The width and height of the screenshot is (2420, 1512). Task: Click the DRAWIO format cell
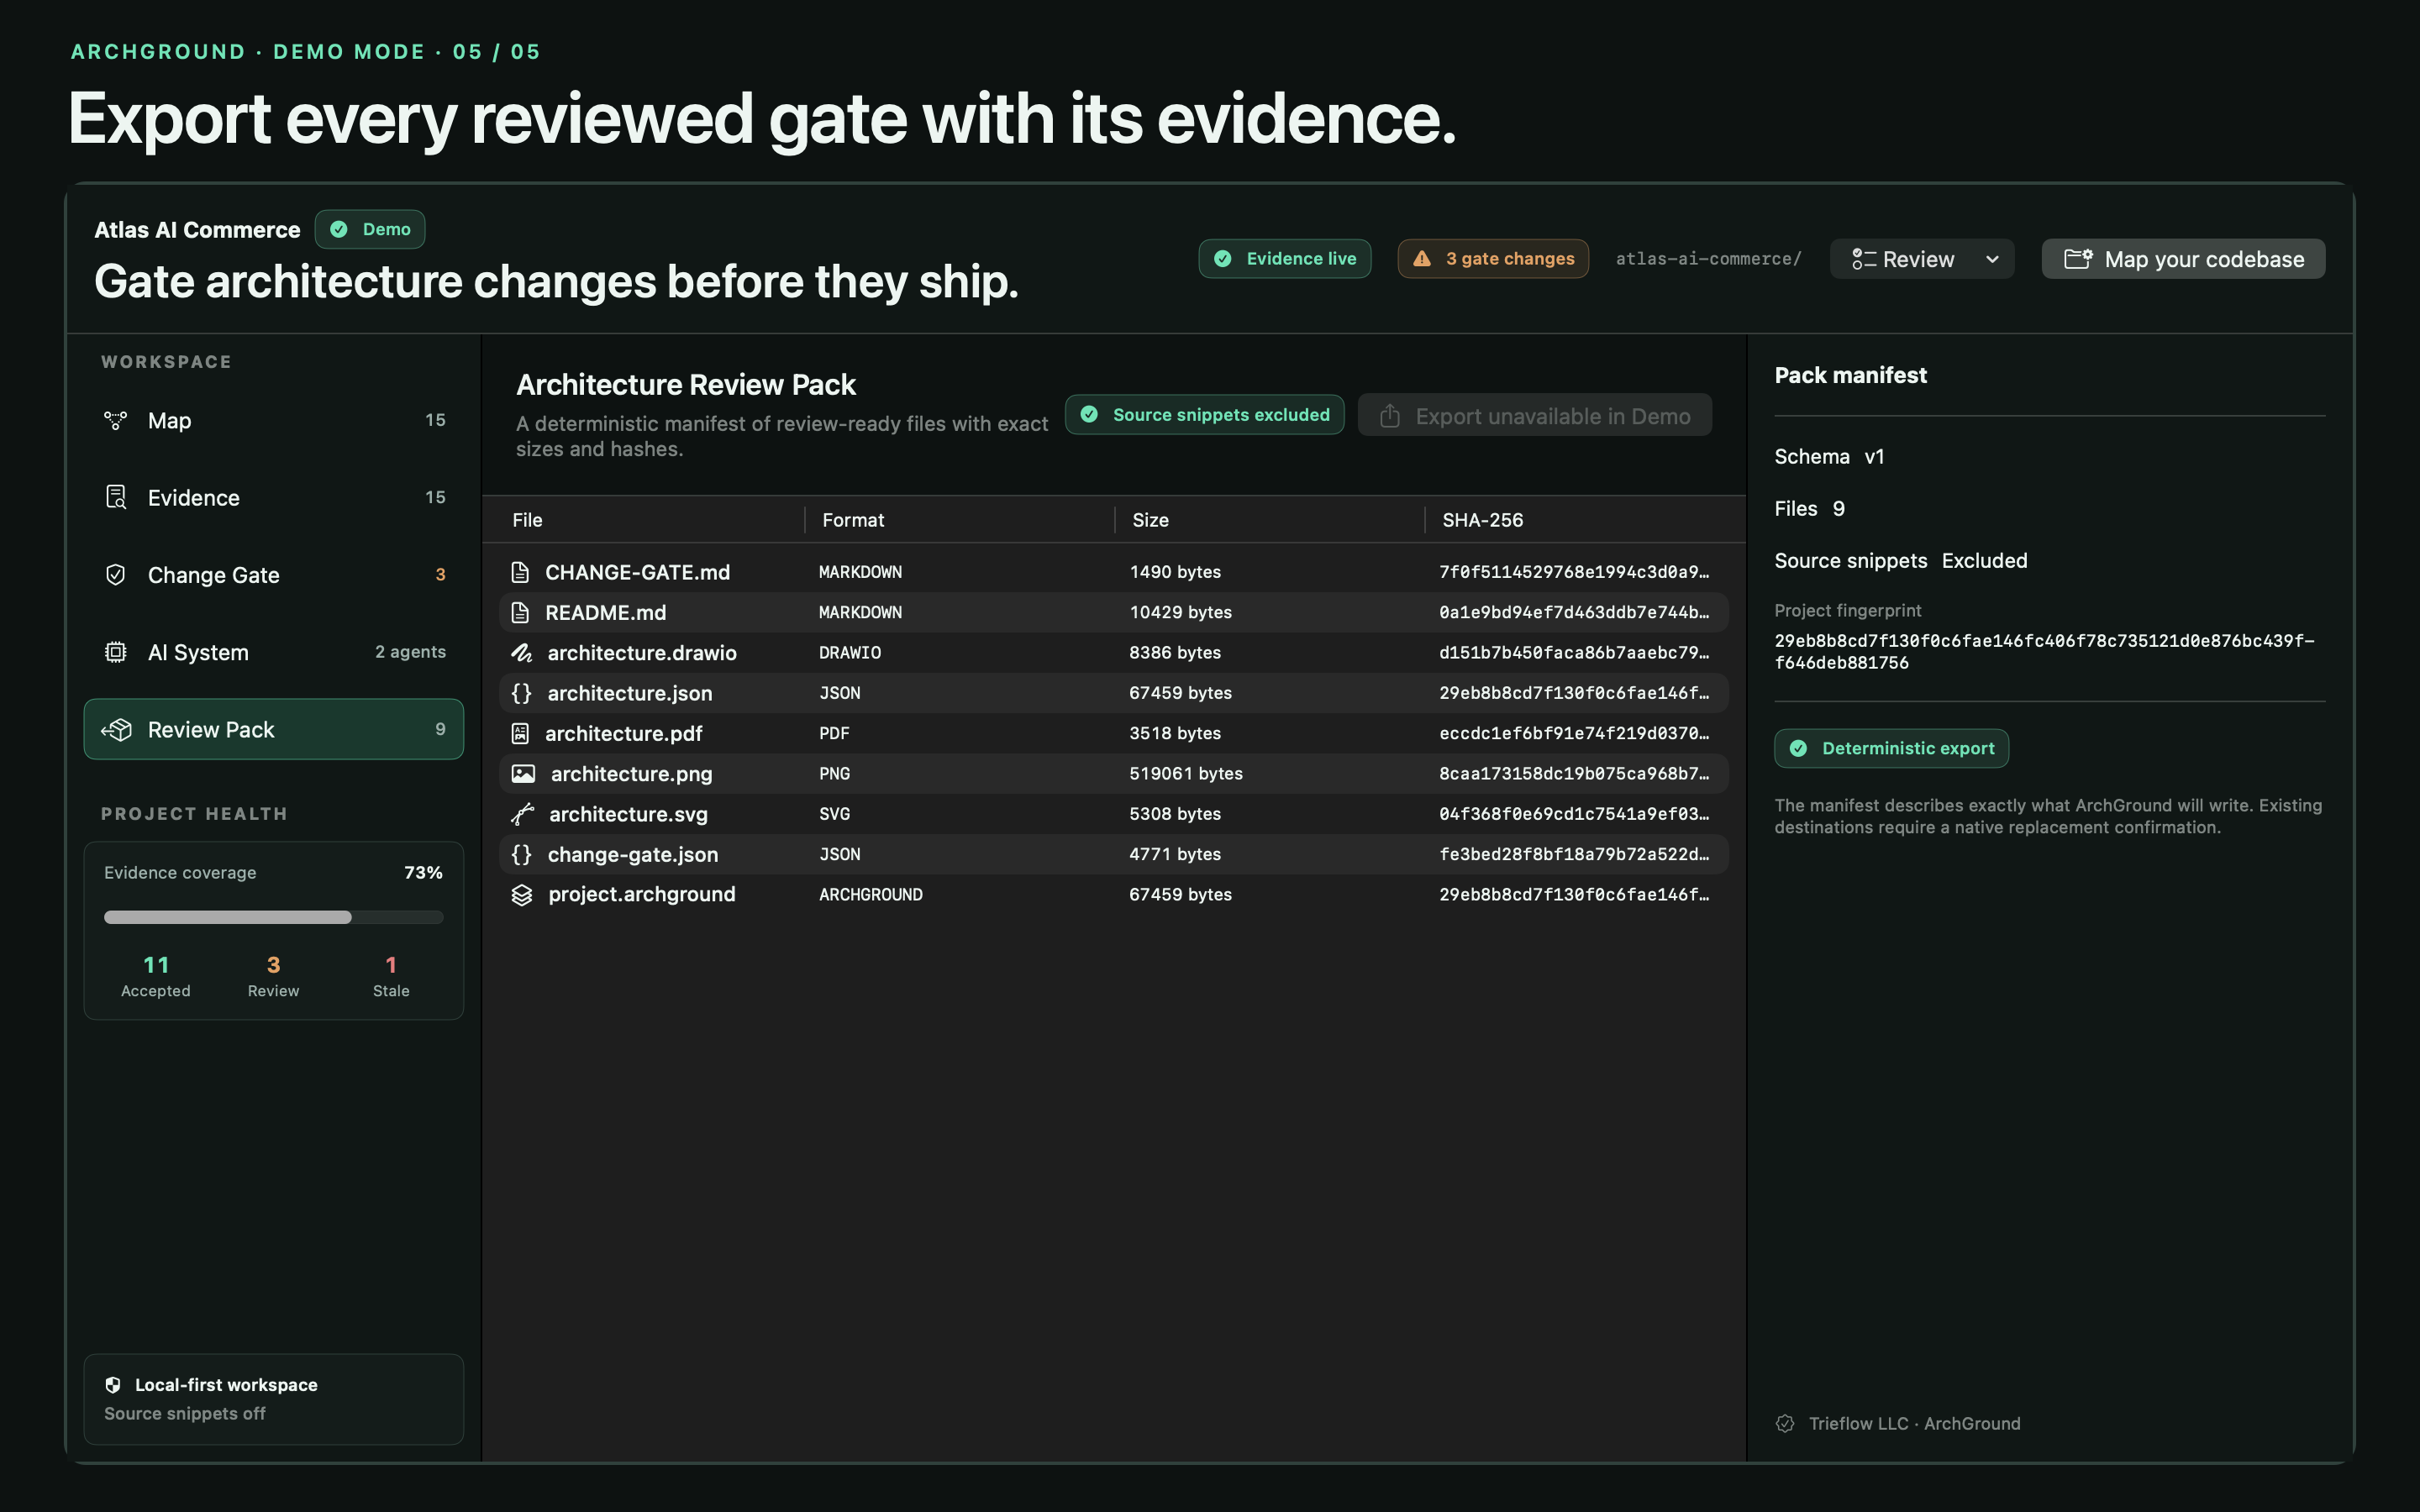click(x=850, y=653)
